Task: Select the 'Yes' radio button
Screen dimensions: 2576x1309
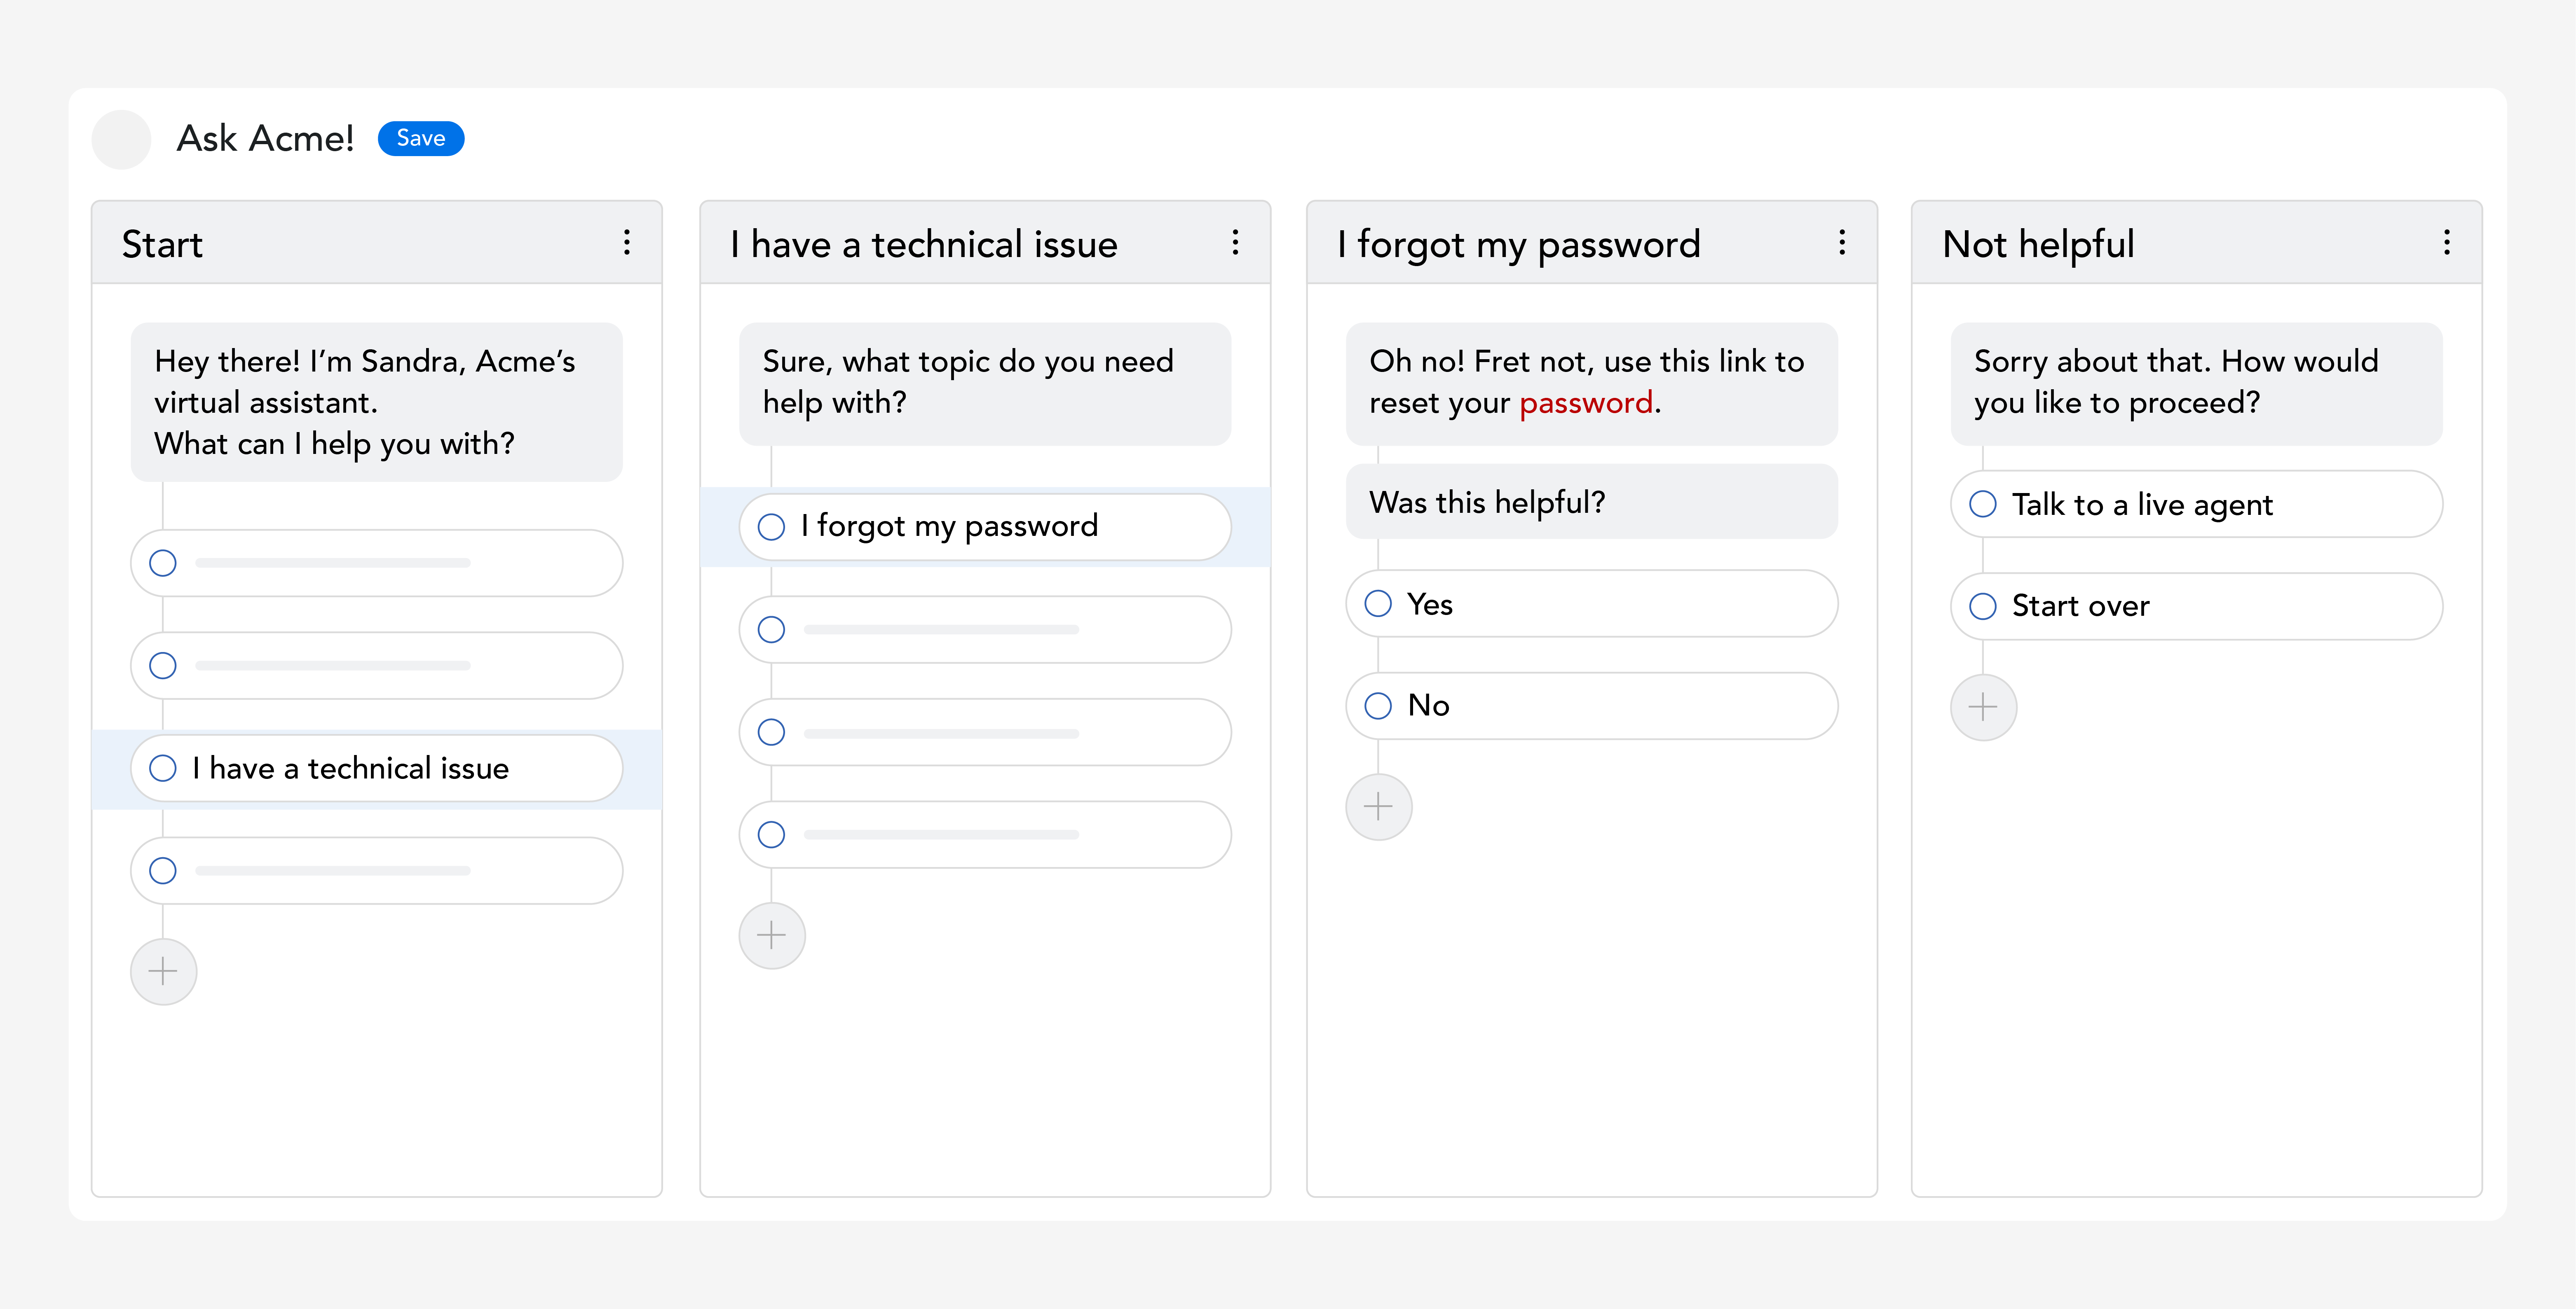Action: (1379, 603)
